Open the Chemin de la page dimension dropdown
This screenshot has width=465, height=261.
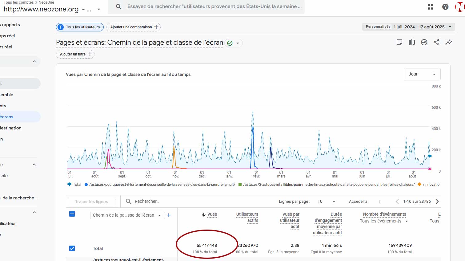pos(127,215)
